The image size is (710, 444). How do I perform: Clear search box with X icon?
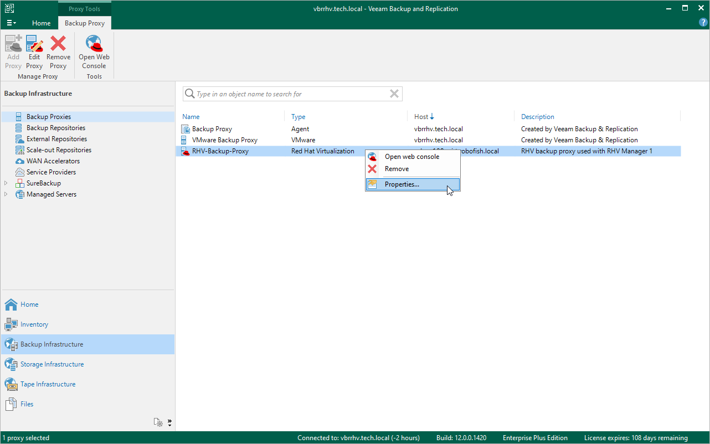(x=394, y=94)
